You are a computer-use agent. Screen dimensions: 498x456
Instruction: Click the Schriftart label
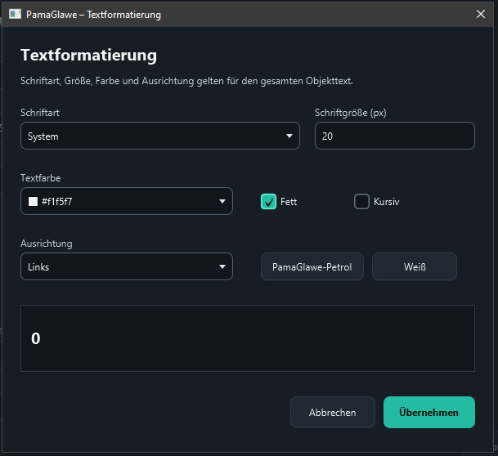point(40,113)
